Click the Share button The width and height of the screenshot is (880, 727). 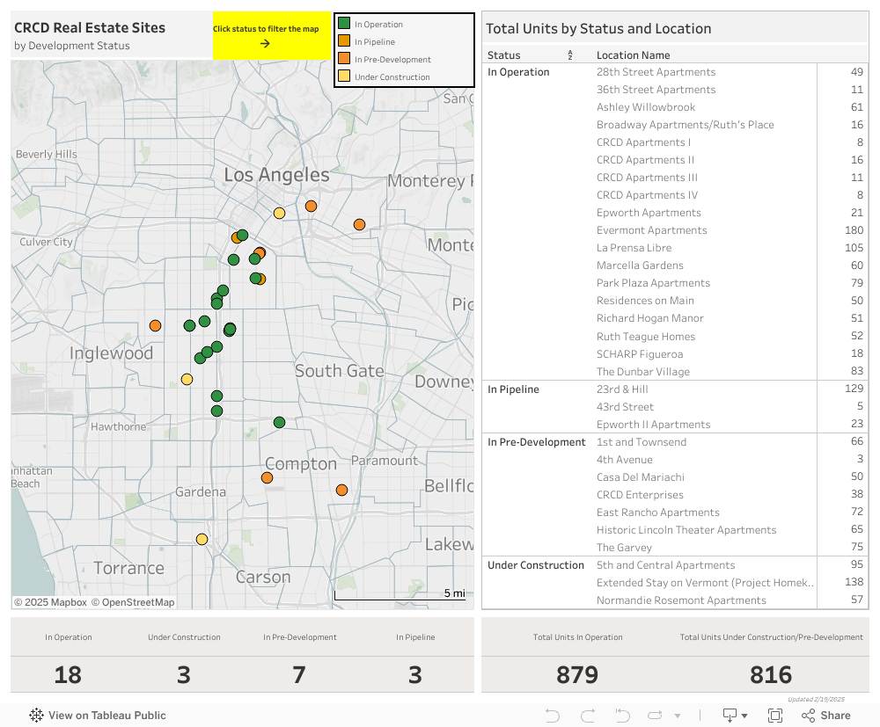click(826, 716)
